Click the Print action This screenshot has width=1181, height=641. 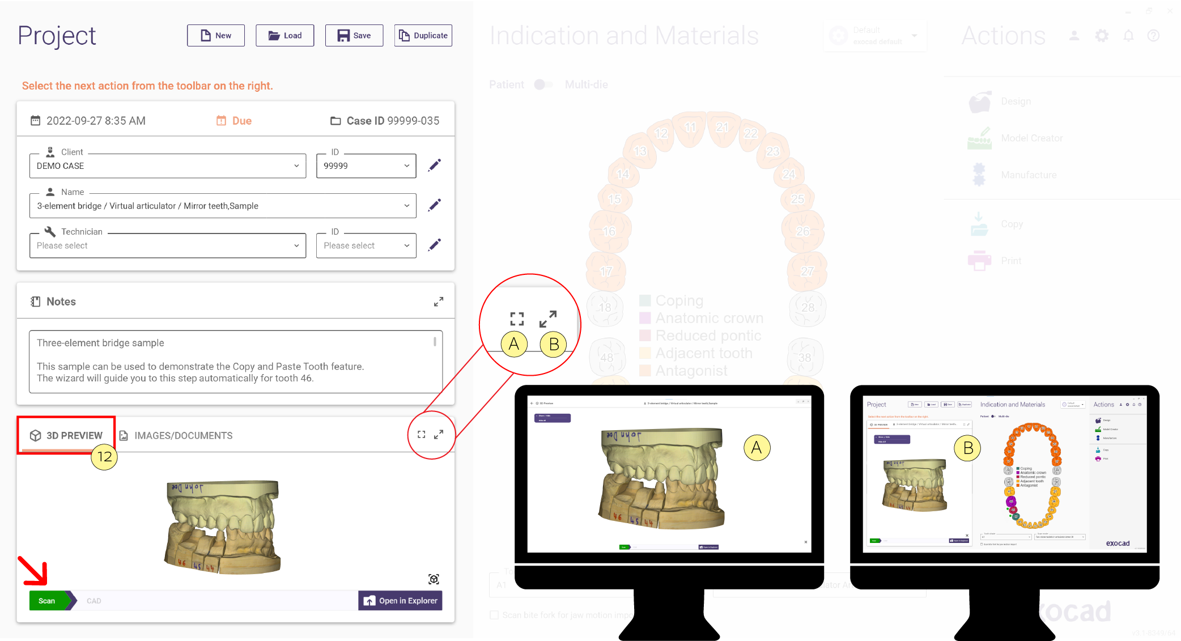[996, 261]
